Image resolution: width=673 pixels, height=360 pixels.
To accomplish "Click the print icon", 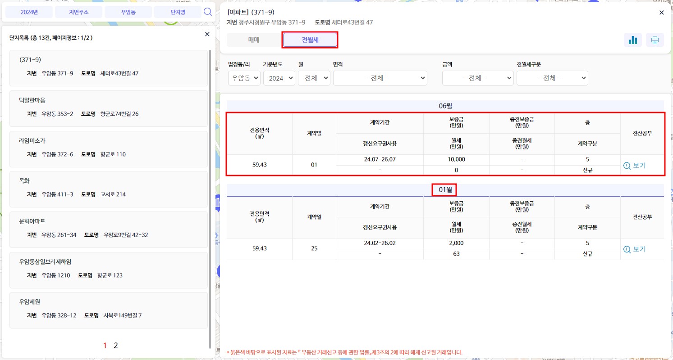I will click(655, 40).
